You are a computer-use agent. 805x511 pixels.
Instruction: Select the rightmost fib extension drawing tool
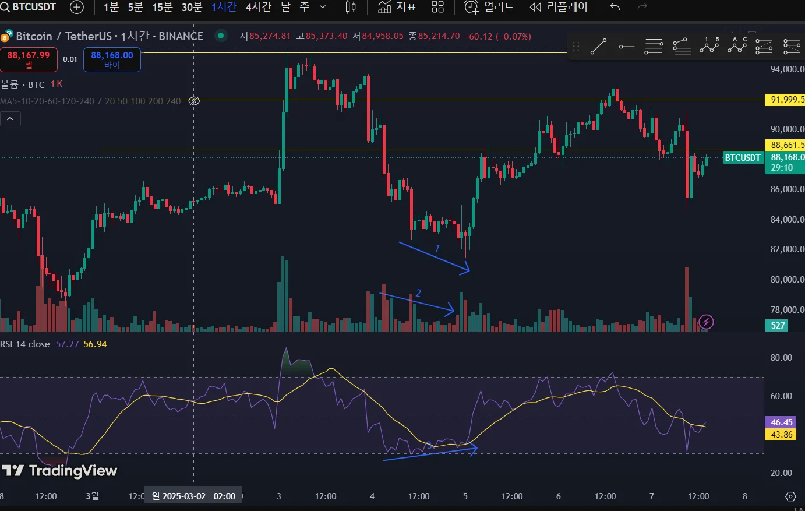click(x=792, y=46)
